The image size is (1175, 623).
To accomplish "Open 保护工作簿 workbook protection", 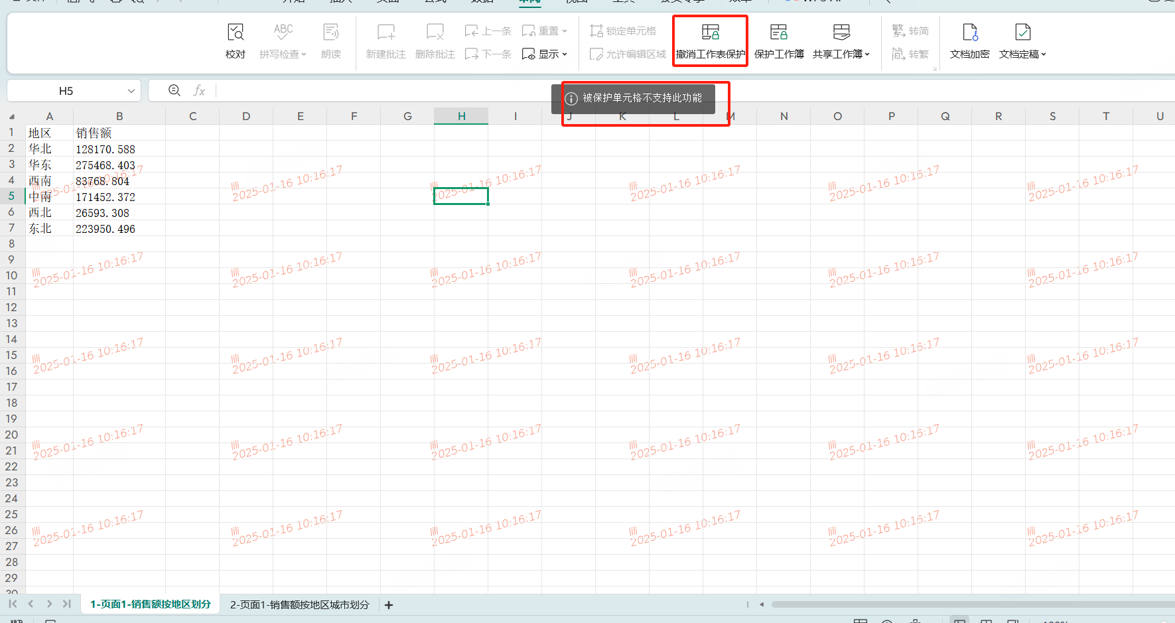I will pos(778,41).
